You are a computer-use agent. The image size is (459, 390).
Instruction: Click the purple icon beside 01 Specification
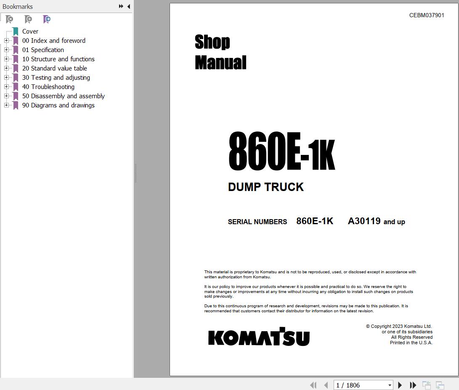tap(16, 50)
